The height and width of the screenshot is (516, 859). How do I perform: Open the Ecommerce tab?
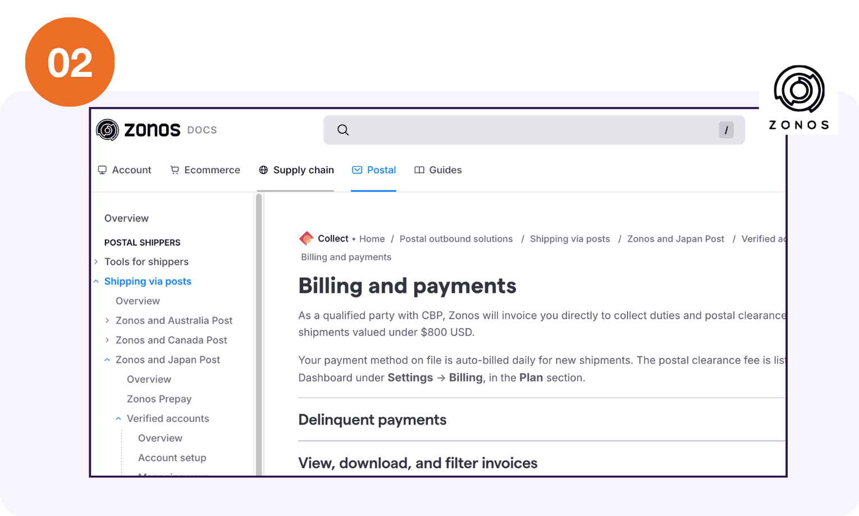click(205, 170)
